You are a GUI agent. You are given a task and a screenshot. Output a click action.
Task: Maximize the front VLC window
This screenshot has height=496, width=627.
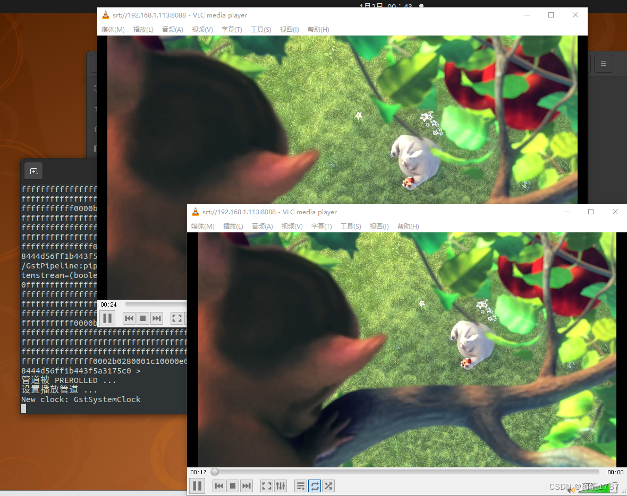click(591, 212)
